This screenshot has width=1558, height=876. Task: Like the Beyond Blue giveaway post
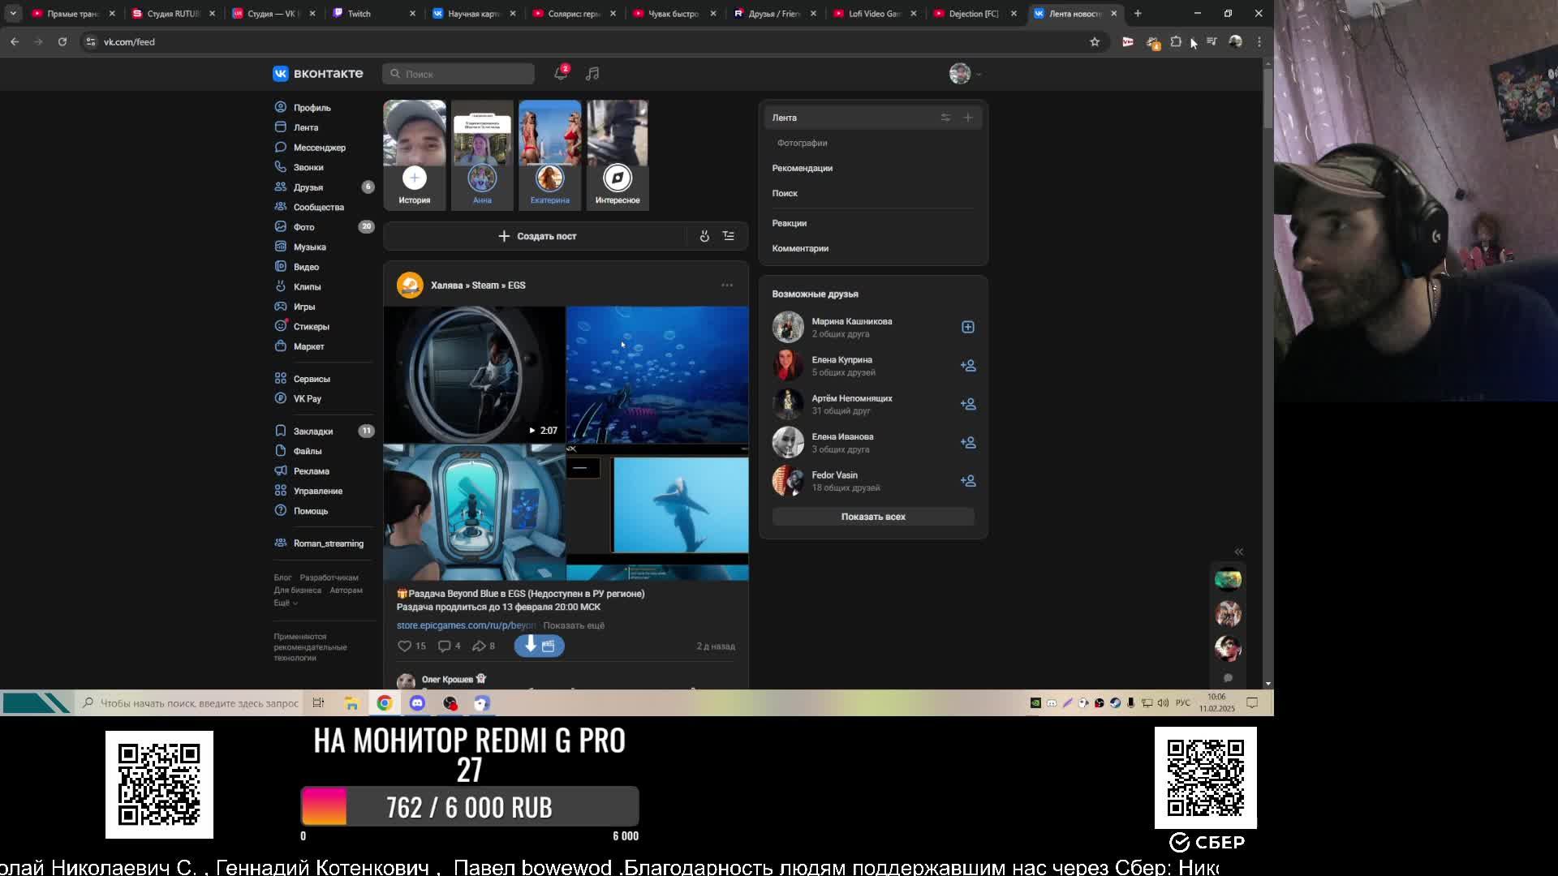pos(405,646)
